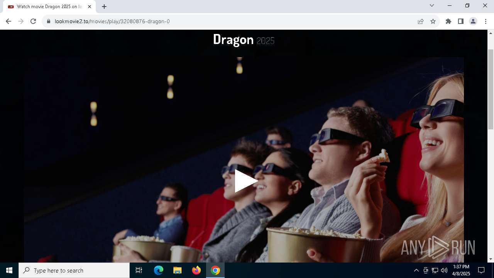This screenshot has height=278, width=494.
Task: Click page scrollbar thumb
Action: [491, 90]
